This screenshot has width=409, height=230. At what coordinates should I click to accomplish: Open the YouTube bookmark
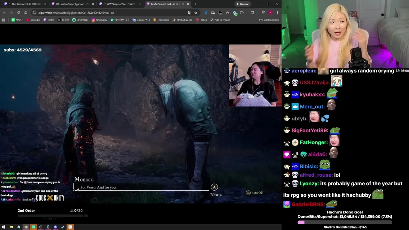pos(33,20)
